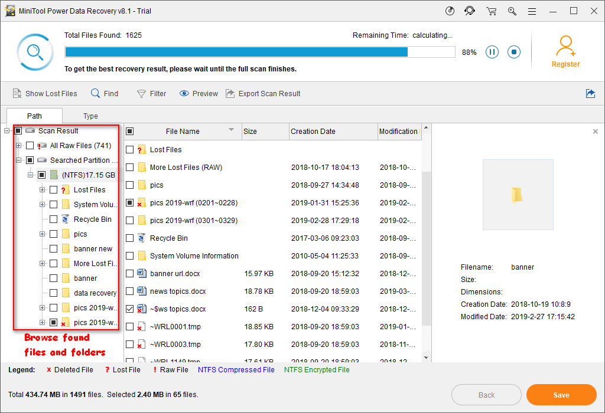Click the Save button
This screenshot has width=605, height=413.
[561, 395]
